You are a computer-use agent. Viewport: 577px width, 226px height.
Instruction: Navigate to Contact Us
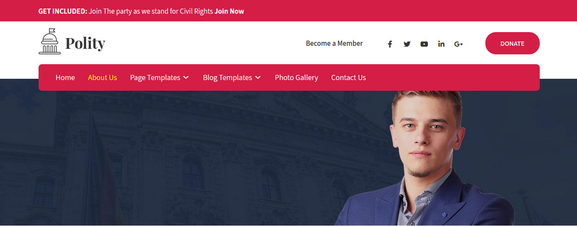click(x=348, y=77)
